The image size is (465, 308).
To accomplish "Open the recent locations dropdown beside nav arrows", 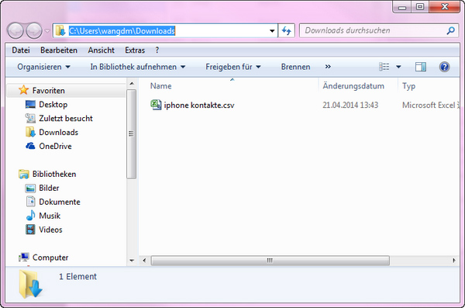I will coord(47,30).
